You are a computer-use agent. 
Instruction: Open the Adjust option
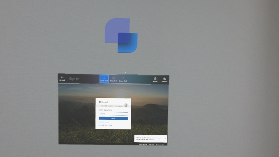click(x=155, y=80)
